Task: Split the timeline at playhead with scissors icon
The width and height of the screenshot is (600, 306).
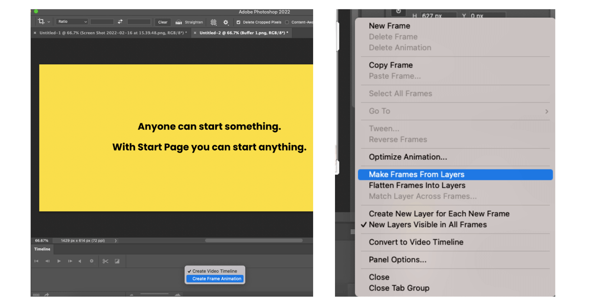Action: (105, 261)
